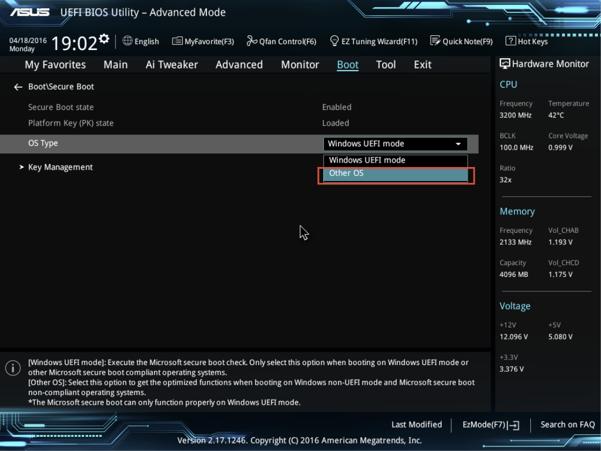The image size is (601, 451).
Task: Switch to the Monitor tab
Action: [x=300, y=64]
